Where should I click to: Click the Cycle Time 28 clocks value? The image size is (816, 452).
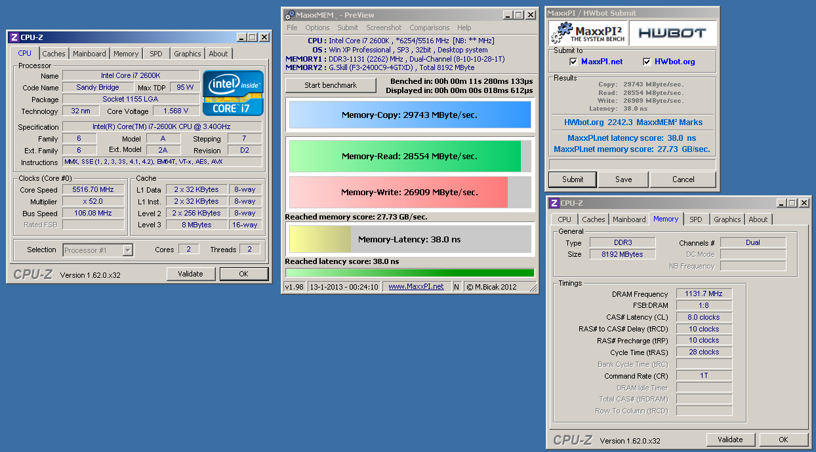pyautogui.click(x=704, y=352)
